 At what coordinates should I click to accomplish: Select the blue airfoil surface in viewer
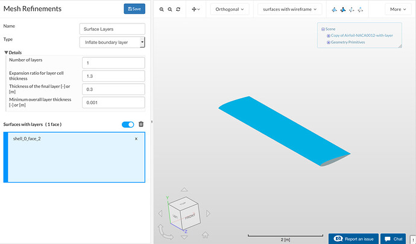(x=284, y=130)
